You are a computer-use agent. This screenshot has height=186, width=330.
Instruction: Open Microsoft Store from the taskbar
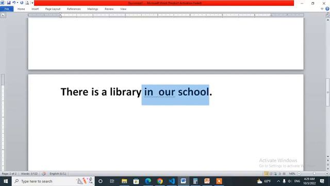pyautogui.click(x=136, y=181)
